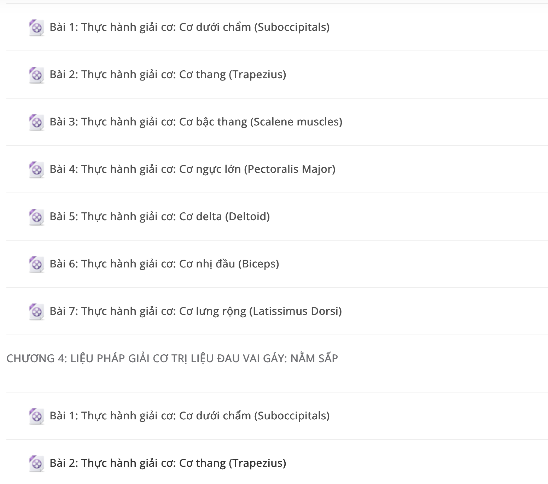Click video icon beside first Suboccipitals lesson
Image resolution: width=548 pixels, height=484 pixels.
coord(36,28)
